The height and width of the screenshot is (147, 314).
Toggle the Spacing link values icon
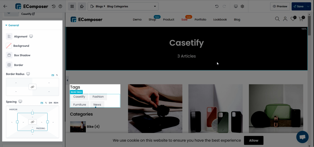point(33,122)
